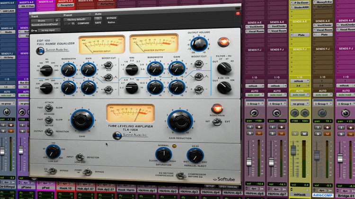Open Decapitator insert in mixer
Image resolution: width=355 pixels, height=199 pixels.
click(x=66, y=5)
